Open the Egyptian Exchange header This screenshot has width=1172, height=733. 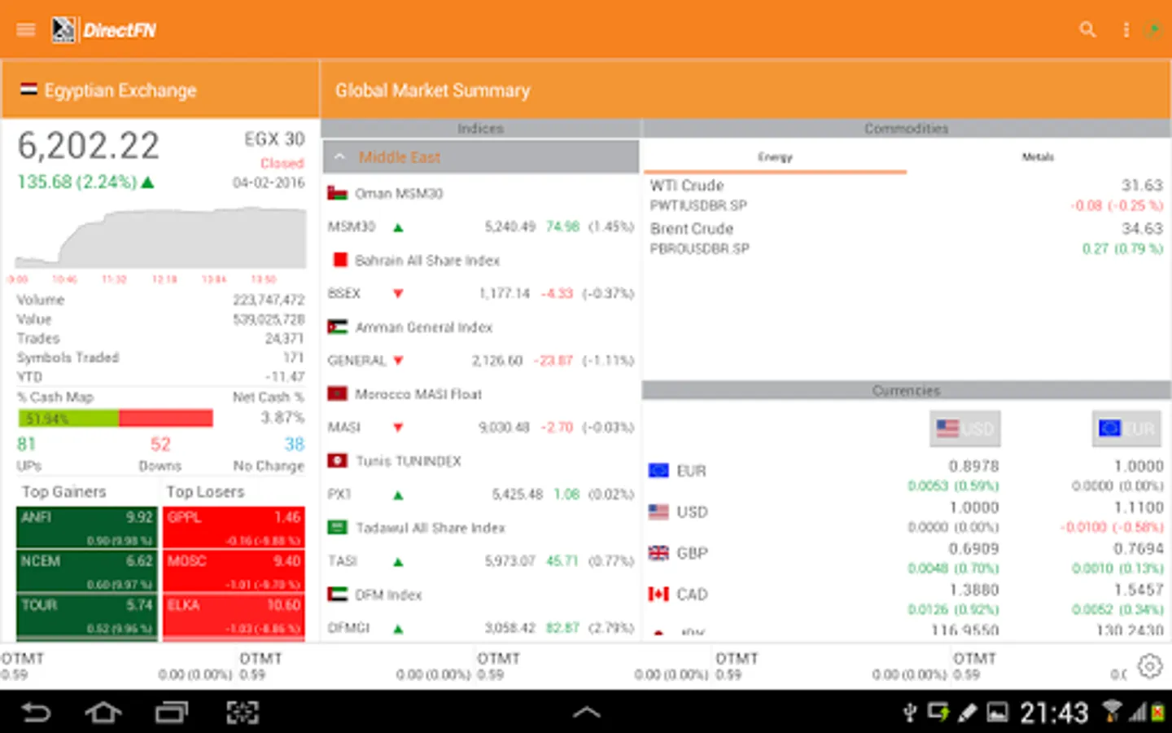click(160, 90)
